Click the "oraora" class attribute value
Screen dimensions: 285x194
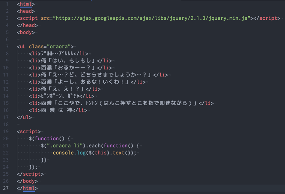click(x=59, y=47)
